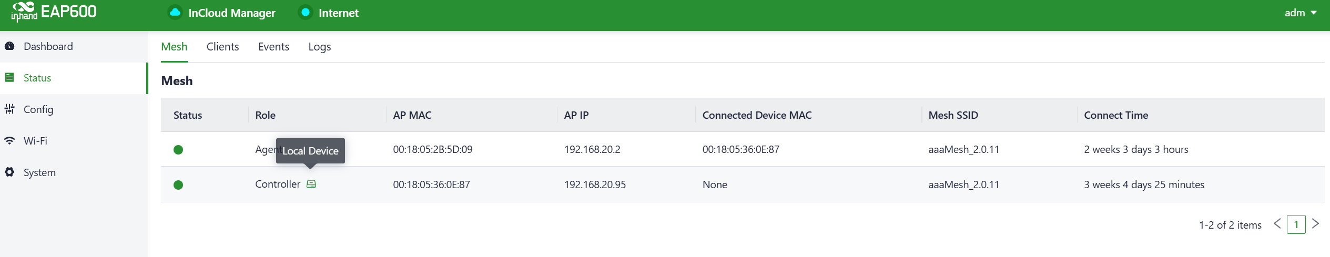Go to the next page arrow
This screenshot has width=1330, height=257.
pyautogui.click(x=1315, y=224)
